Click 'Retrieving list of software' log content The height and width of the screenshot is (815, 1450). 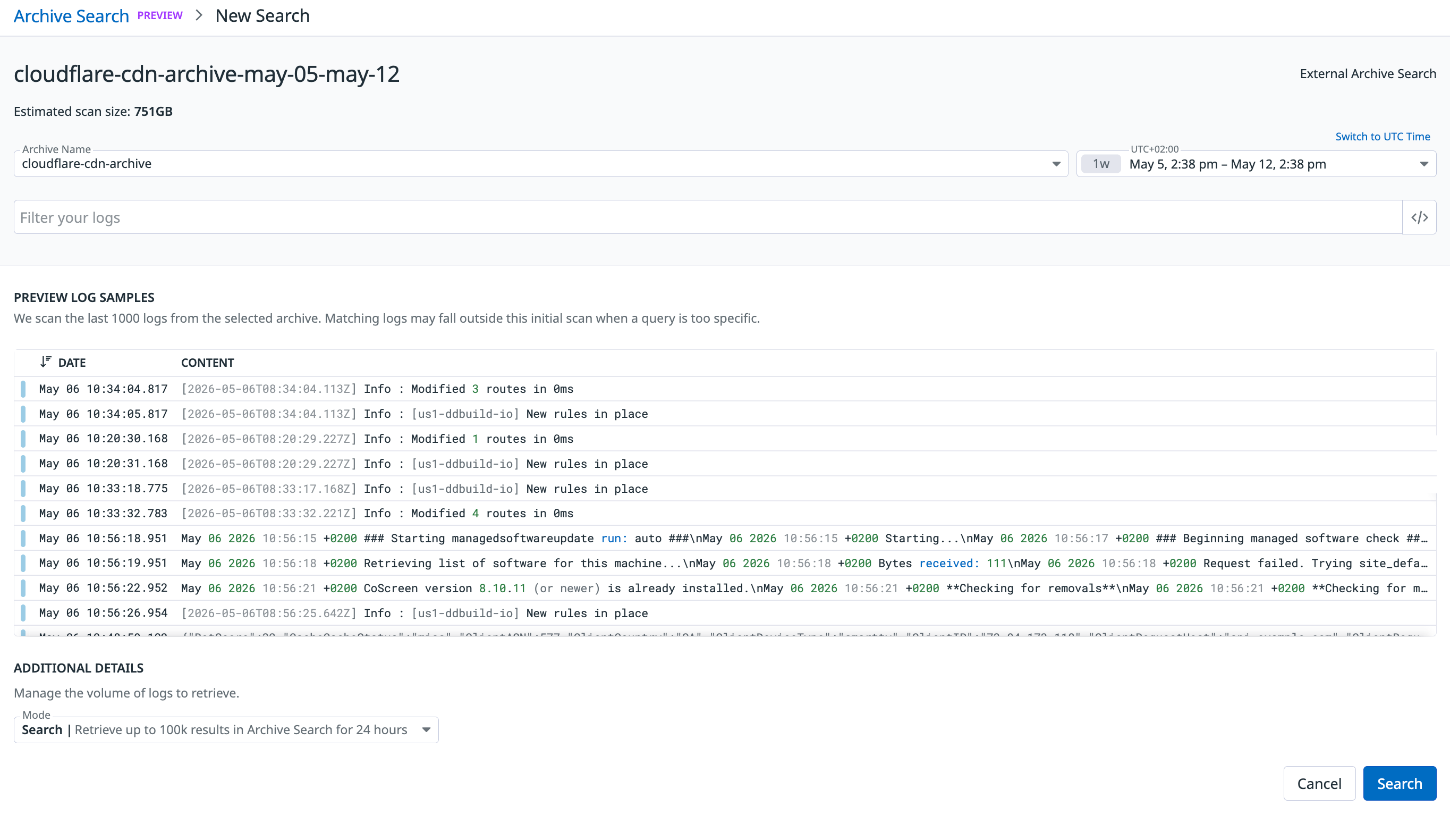804,563
